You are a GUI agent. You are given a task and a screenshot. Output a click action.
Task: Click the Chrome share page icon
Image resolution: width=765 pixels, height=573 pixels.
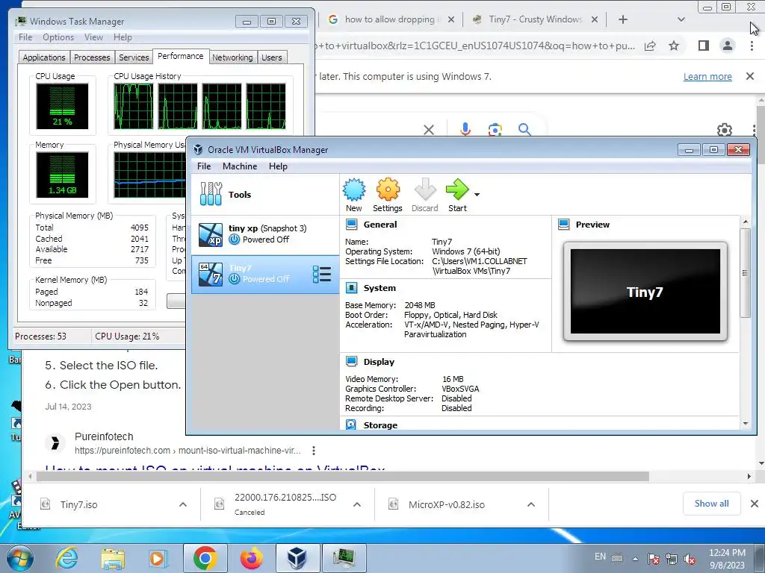coord(650,46)
